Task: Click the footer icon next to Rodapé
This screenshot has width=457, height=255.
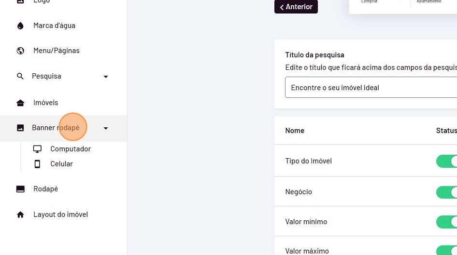Action: 20,189
